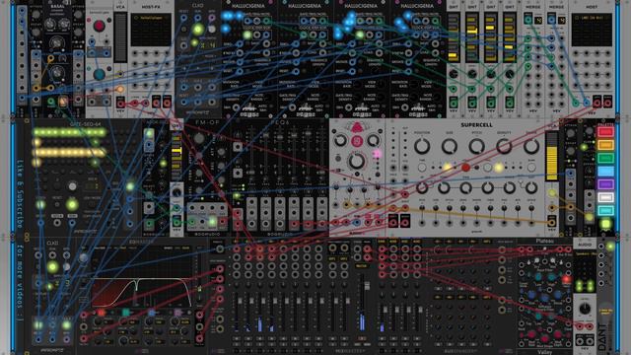Screen dimensions: 631x355
Task: Click the large top knob on FM-OP
Action: 199,138
